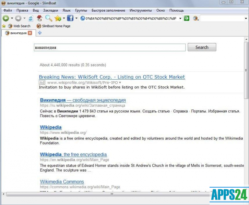The height and width of the screenshot is (205, 249).
Task: Open Википедия — свободная энциклопедия result
Action: (83, 100)
